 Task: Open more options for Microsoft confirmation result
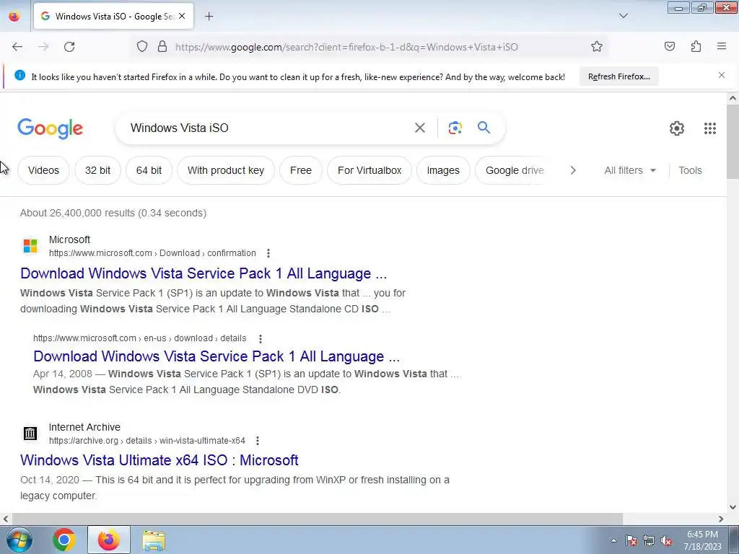tap(268, 253)
